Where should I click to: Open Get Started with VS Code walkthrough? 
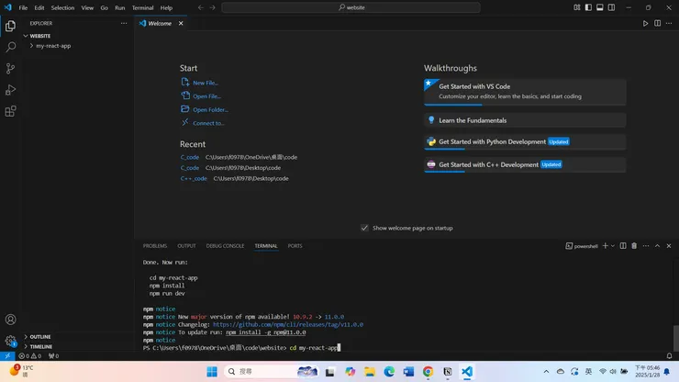525,92
